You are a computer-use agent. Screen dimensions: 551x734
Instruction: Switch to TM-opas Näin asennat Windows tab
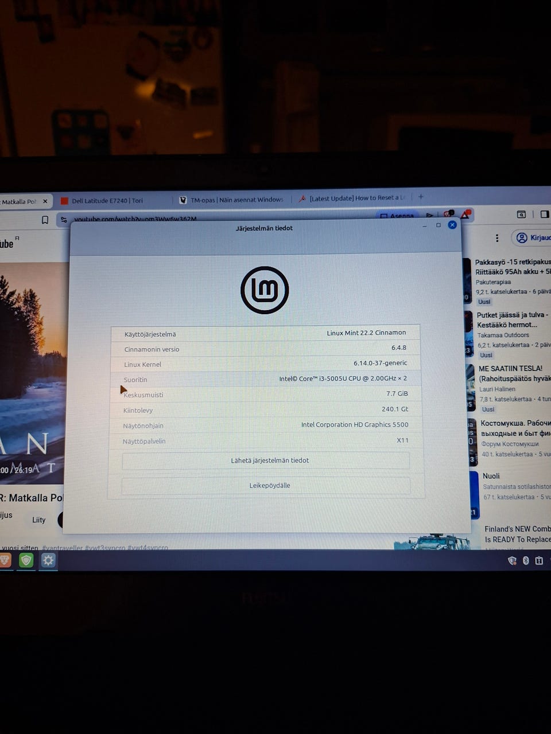pyautogui.click(x=231, y=200)
